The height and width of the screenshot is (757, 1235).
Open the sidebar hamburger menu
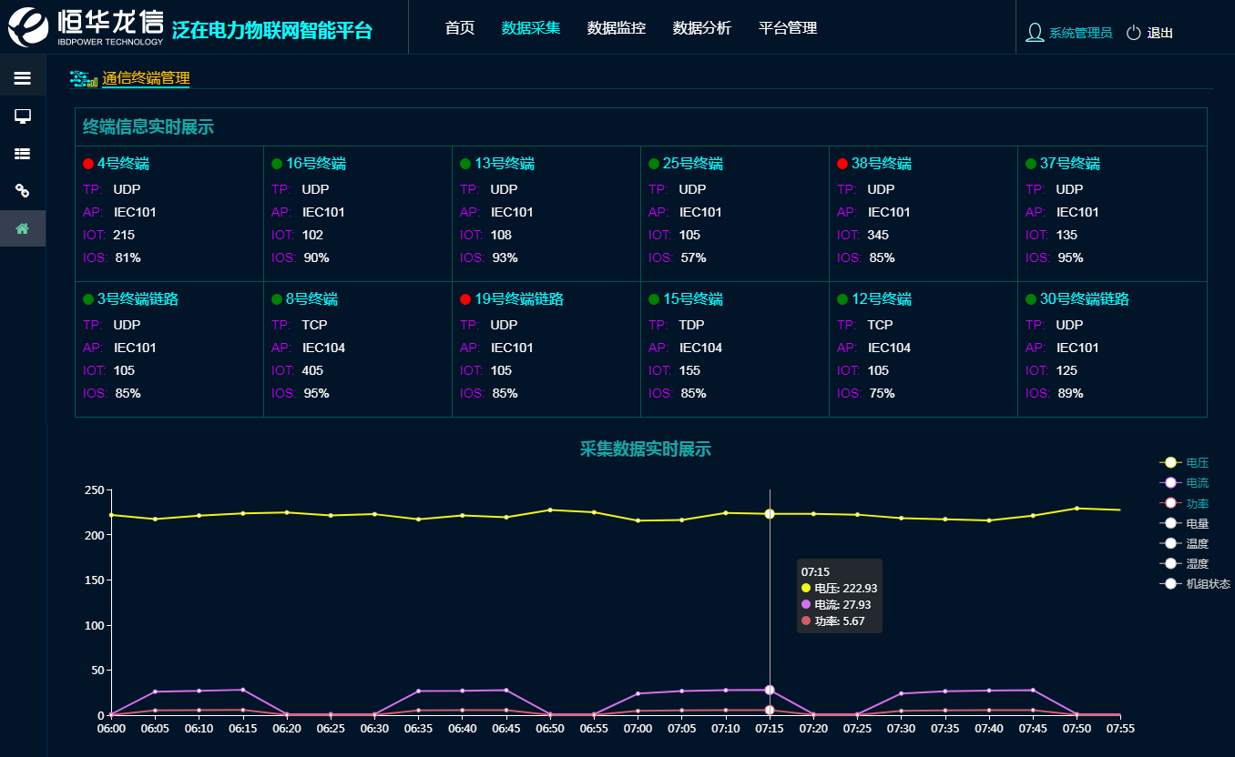click(23, 76)
